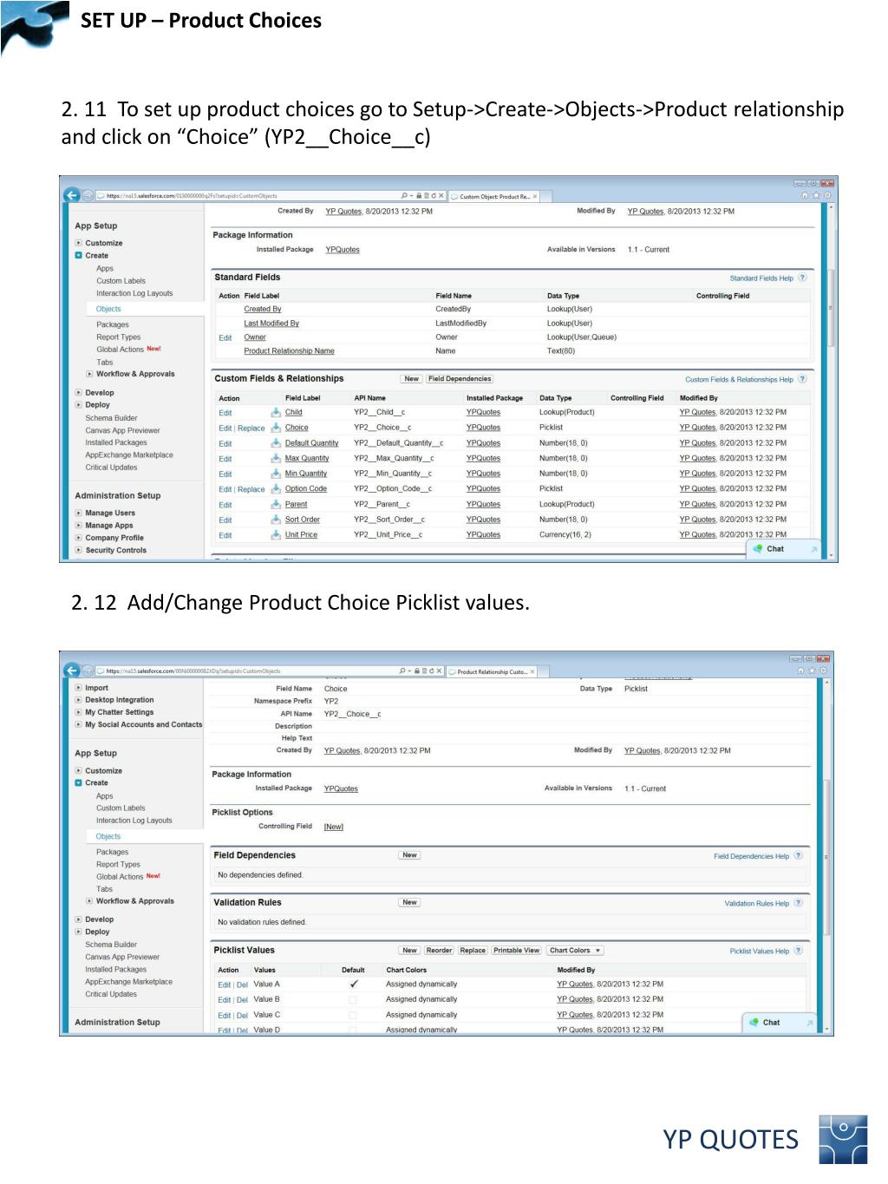Click the package icon beside Choice field row
The width and height of the screenshot is (888, 1184).
276,428
